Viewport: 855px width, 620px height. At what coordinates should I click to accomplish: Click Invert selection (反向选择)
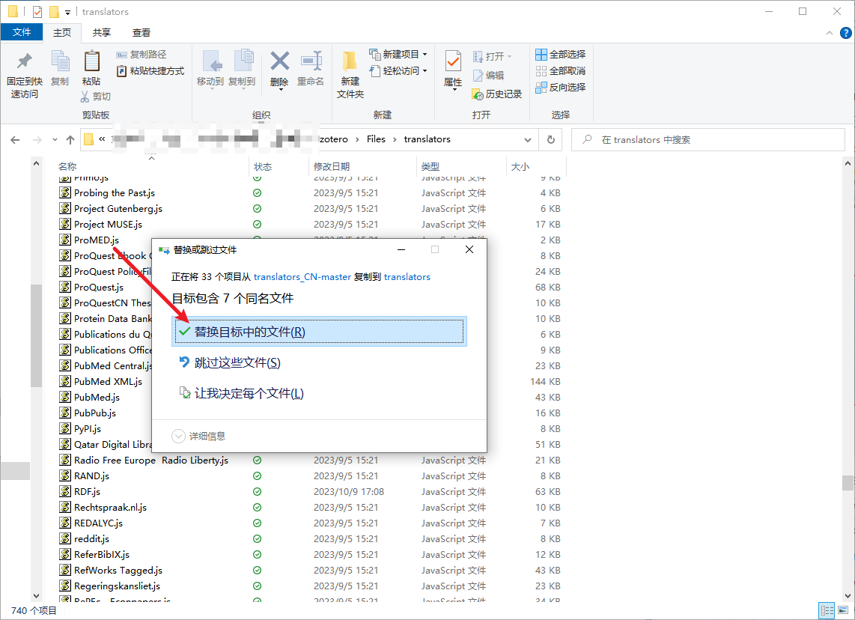[561, 88]
